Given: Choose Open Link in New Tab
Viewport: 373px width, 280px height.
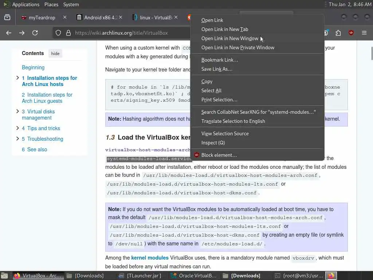Looking at the screenshot, I should point(258,29).
